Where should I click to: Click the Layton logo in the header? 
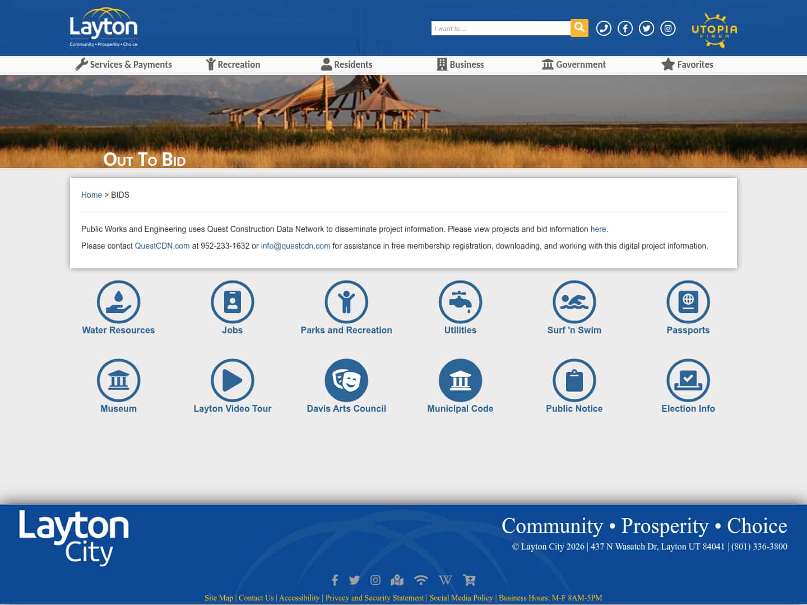[x=104, y=27]
